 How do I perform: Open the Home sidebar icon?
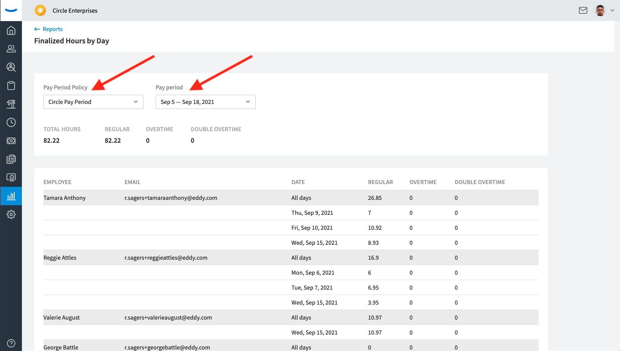point(11,30)
